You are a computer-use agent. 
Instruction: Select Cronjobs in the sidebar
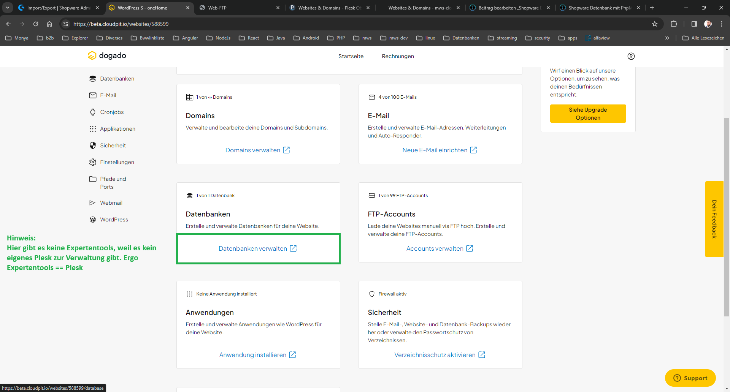tap(111, 112)
